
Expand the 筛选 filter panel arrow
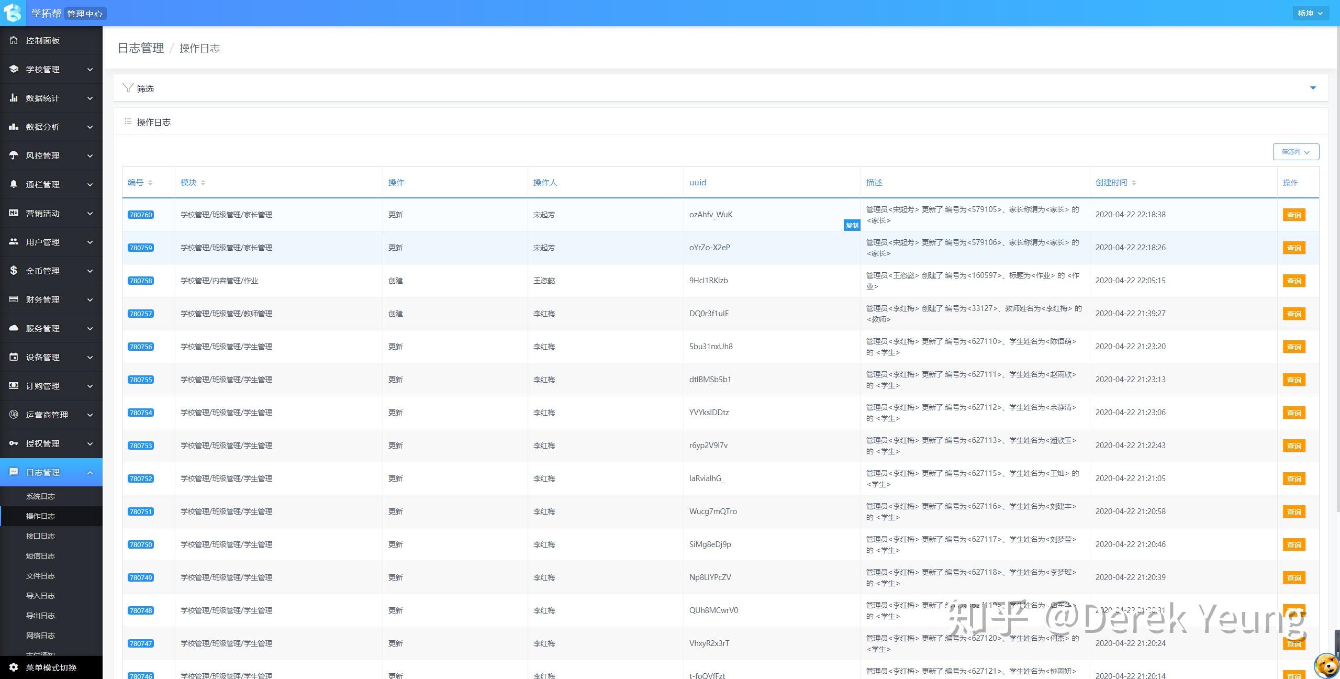pos(1313,88)
